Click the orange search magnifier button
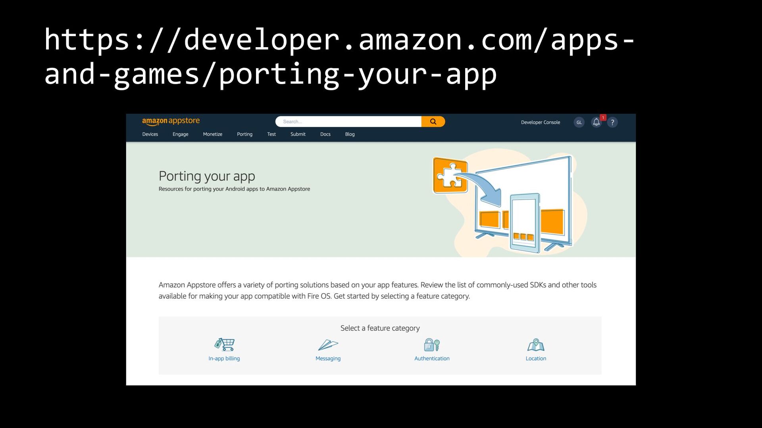Image resolution: width=762 pixels, height=428 pixels. coord(433,122)
